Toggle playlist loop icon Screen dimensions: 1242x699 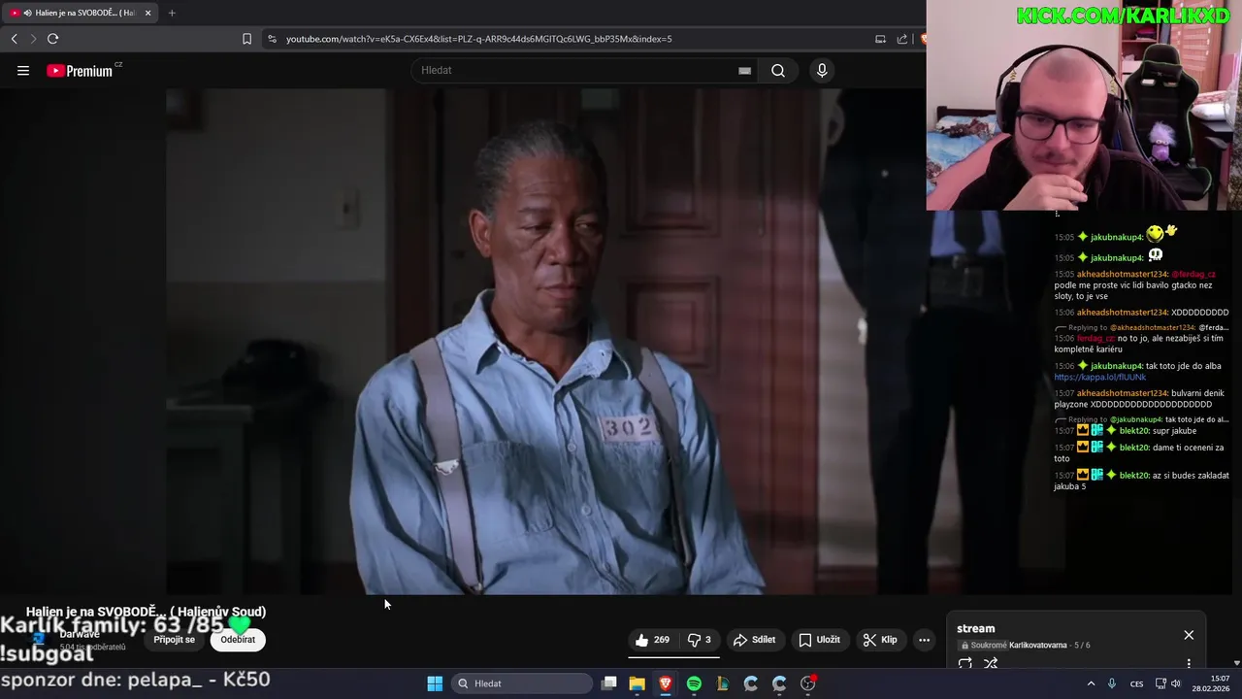pos(965,664)
